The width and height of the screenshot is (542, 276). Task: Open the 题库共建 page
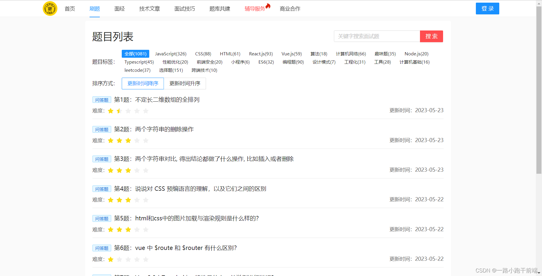click(x=220, y=8)
